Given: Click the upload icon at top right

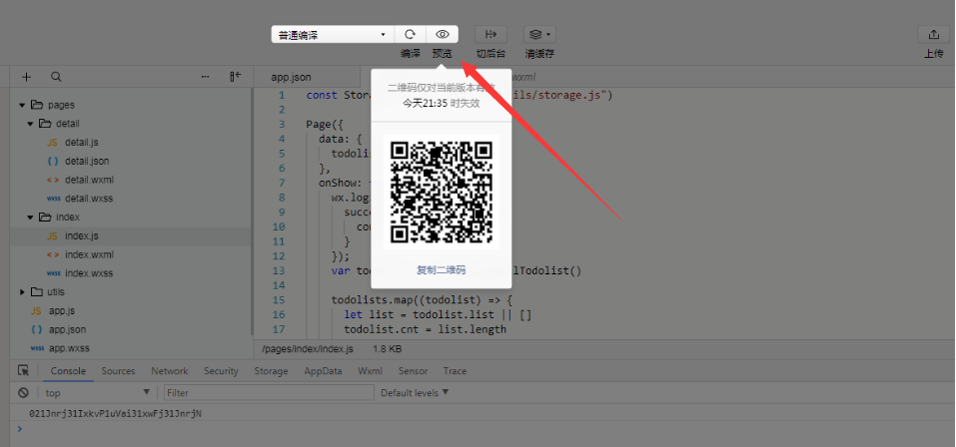Looking at the screenshot, I should [x=933, y=34].
